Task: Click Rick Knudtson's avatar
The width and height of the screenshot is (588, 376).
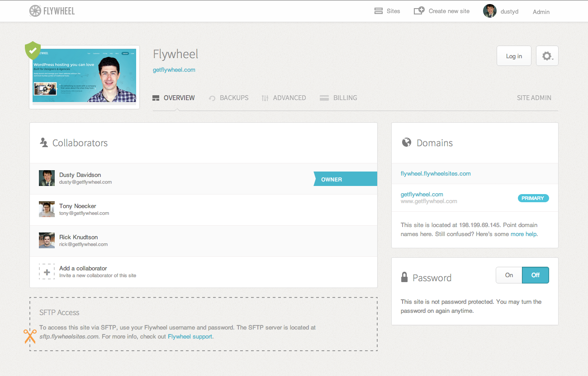Action: 47,241
